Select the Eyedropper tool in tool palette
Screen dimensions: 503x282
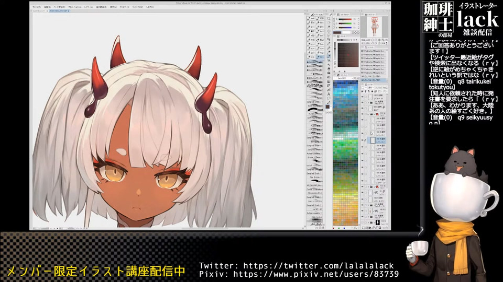coord(329,43)
